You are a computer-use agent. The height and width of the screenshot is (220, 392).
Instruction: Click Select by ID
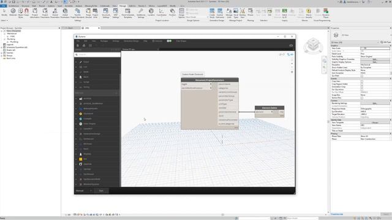click(284, 13)
